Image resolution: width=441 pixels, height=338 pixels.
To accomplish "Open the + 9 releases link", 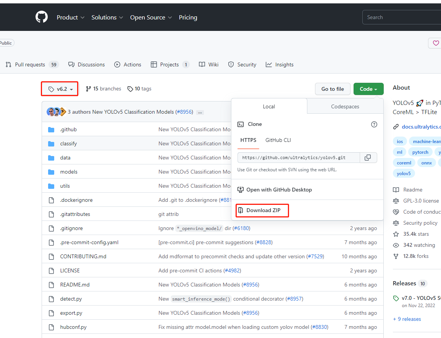I will [x=407, y=319].
